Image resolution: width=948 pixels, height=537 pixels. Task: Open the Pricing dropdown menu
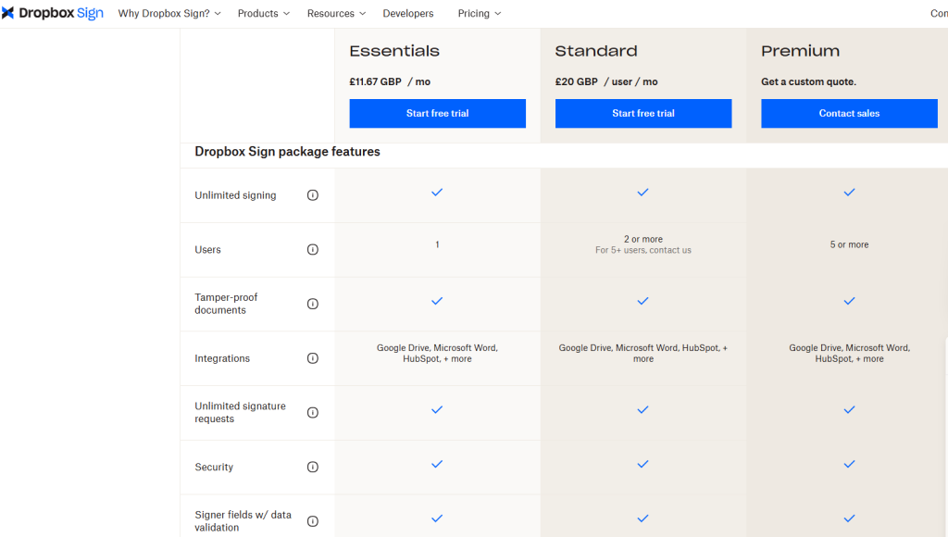pos(479,14)
